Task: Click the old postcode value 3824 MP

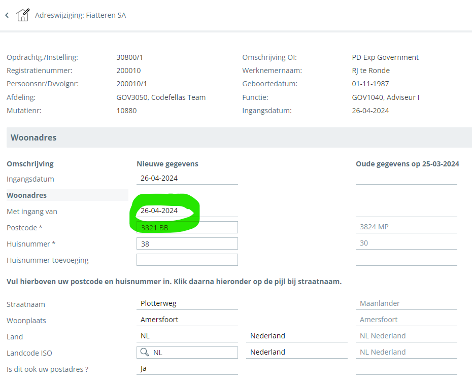Action: [375, 227]
